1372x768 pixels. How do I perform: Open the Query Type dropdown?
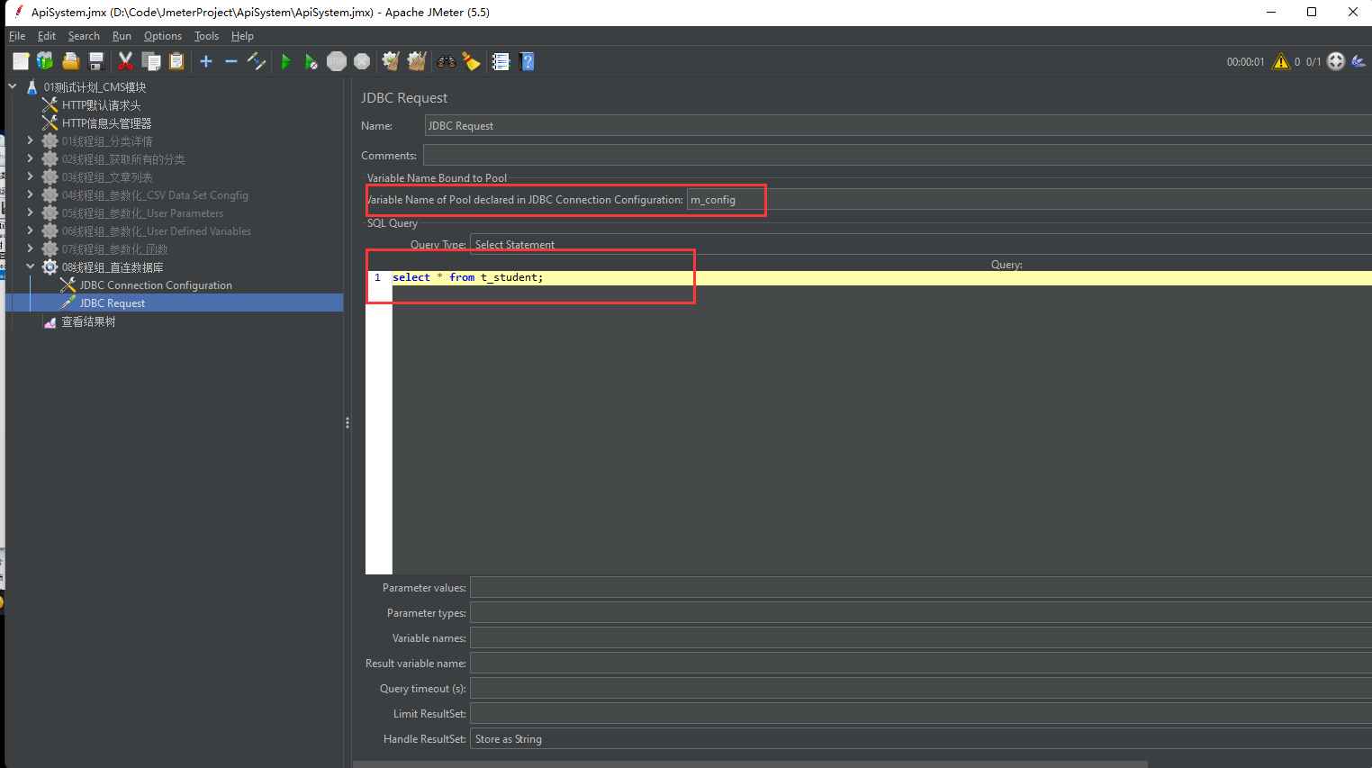click(x=920, y=245)
